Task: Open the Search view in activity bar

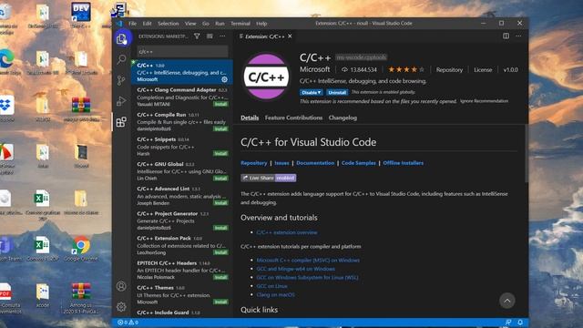Action: 121,59
